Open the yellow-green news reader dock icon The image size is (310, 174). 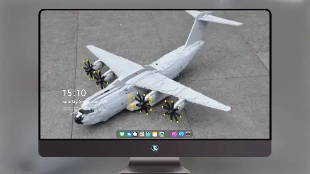coord(142,134)
